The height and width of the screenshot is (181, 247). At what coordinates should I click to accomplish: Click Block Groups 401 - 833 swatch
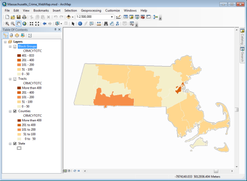[19, 56]
